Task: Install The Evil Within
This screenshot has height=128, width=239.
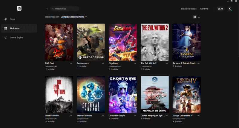Action: pyautogui.click(x=50, y=122)
